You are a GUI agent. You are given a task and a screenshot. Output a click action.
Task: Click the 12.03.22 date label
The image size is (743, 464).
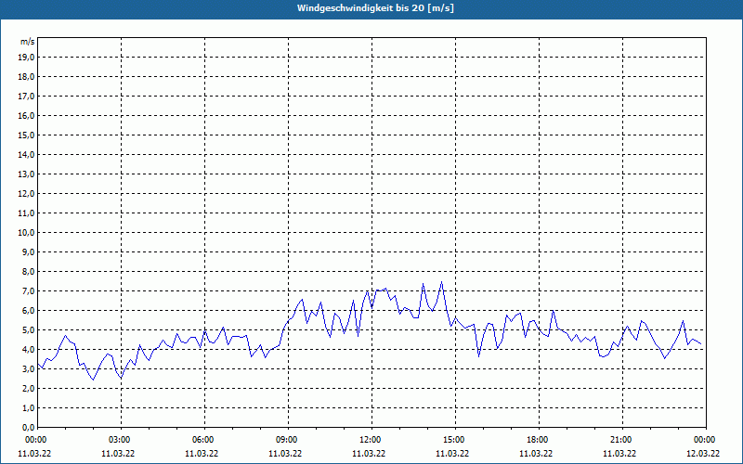pyautogui.click(x=703, y=454)
